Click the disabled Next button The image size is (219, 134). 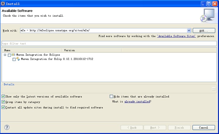[x=155, y=127]
